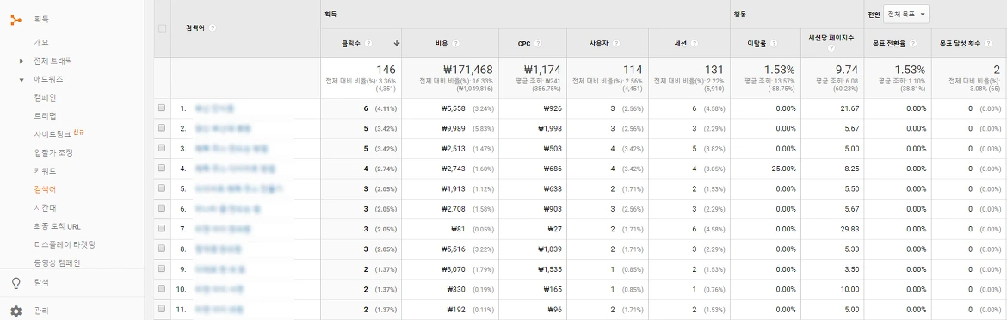Viewport: 1007px width, 320px height.
Task: Open the 탐색 lightbulb icon
Action: click(16, 283)
